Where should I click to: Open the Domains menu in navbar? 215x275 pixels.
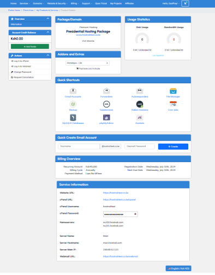[x=38, y=3]
